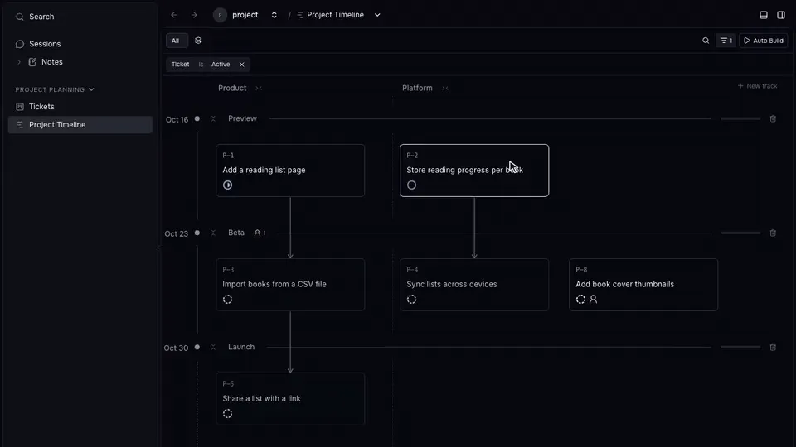This screenshot has height=447, width=796.
Task: Open ticket P-2 Store reading progress
Action: click(474, 171)
